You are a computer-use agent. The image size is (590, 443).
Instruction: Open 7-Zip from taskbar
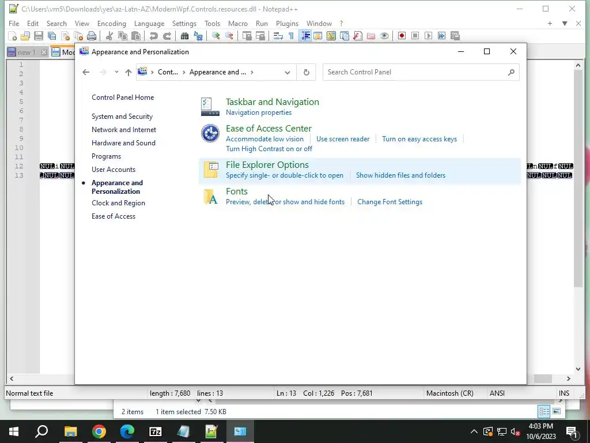point(156,431)
